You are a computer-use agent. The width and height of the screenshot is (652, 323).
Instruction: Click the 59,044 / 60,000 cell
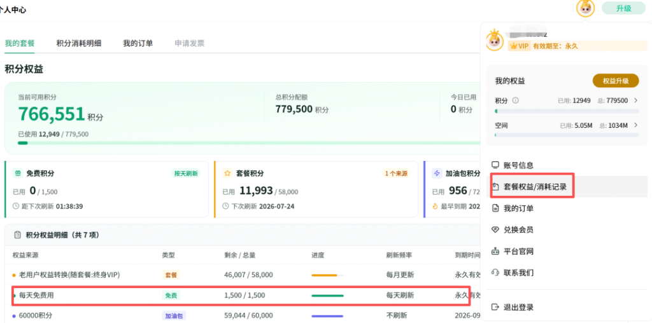pyautogui.click(x=248, y=316)
